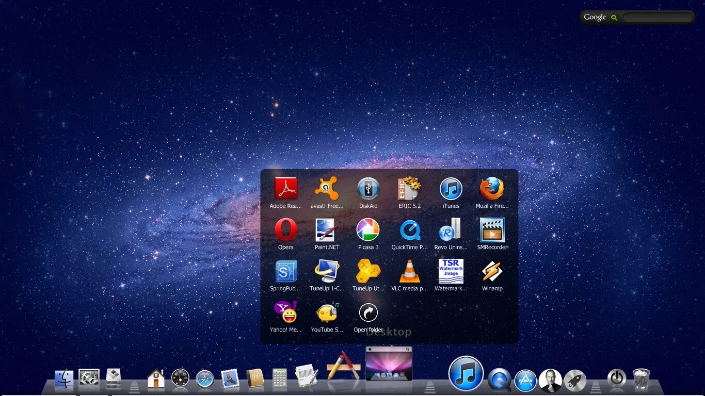The height and width of the screenshot is (396, 705).
Task: Launch Safari compass from the dock
Action: click(x=205, y=379)
